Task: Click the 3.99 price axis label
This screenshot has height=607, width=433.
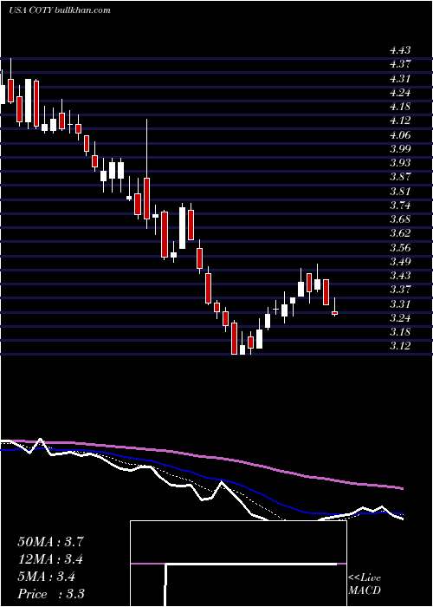Action: coord(400,148)
